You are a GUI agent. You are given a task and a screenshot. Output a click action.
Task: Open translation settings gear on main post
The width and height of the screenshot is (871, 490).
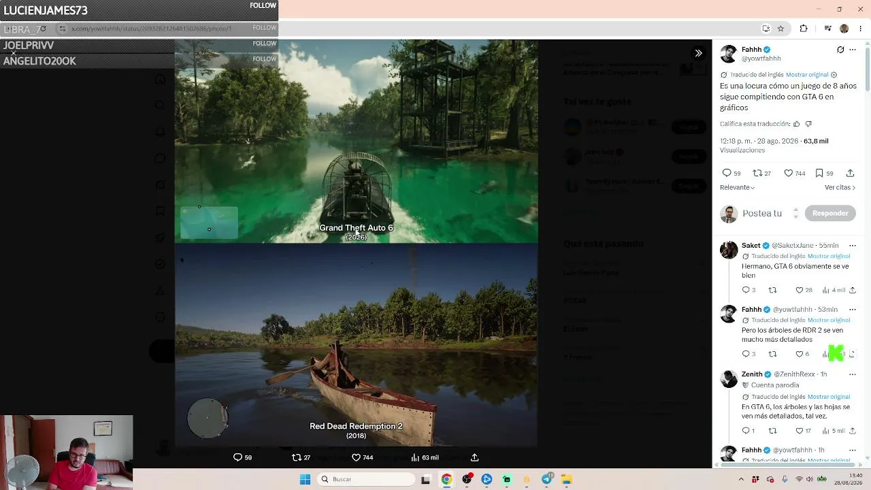834,75
